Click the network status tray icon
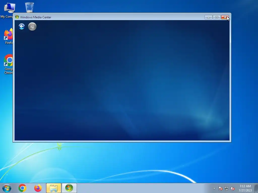258x193 pixels. 227,188
